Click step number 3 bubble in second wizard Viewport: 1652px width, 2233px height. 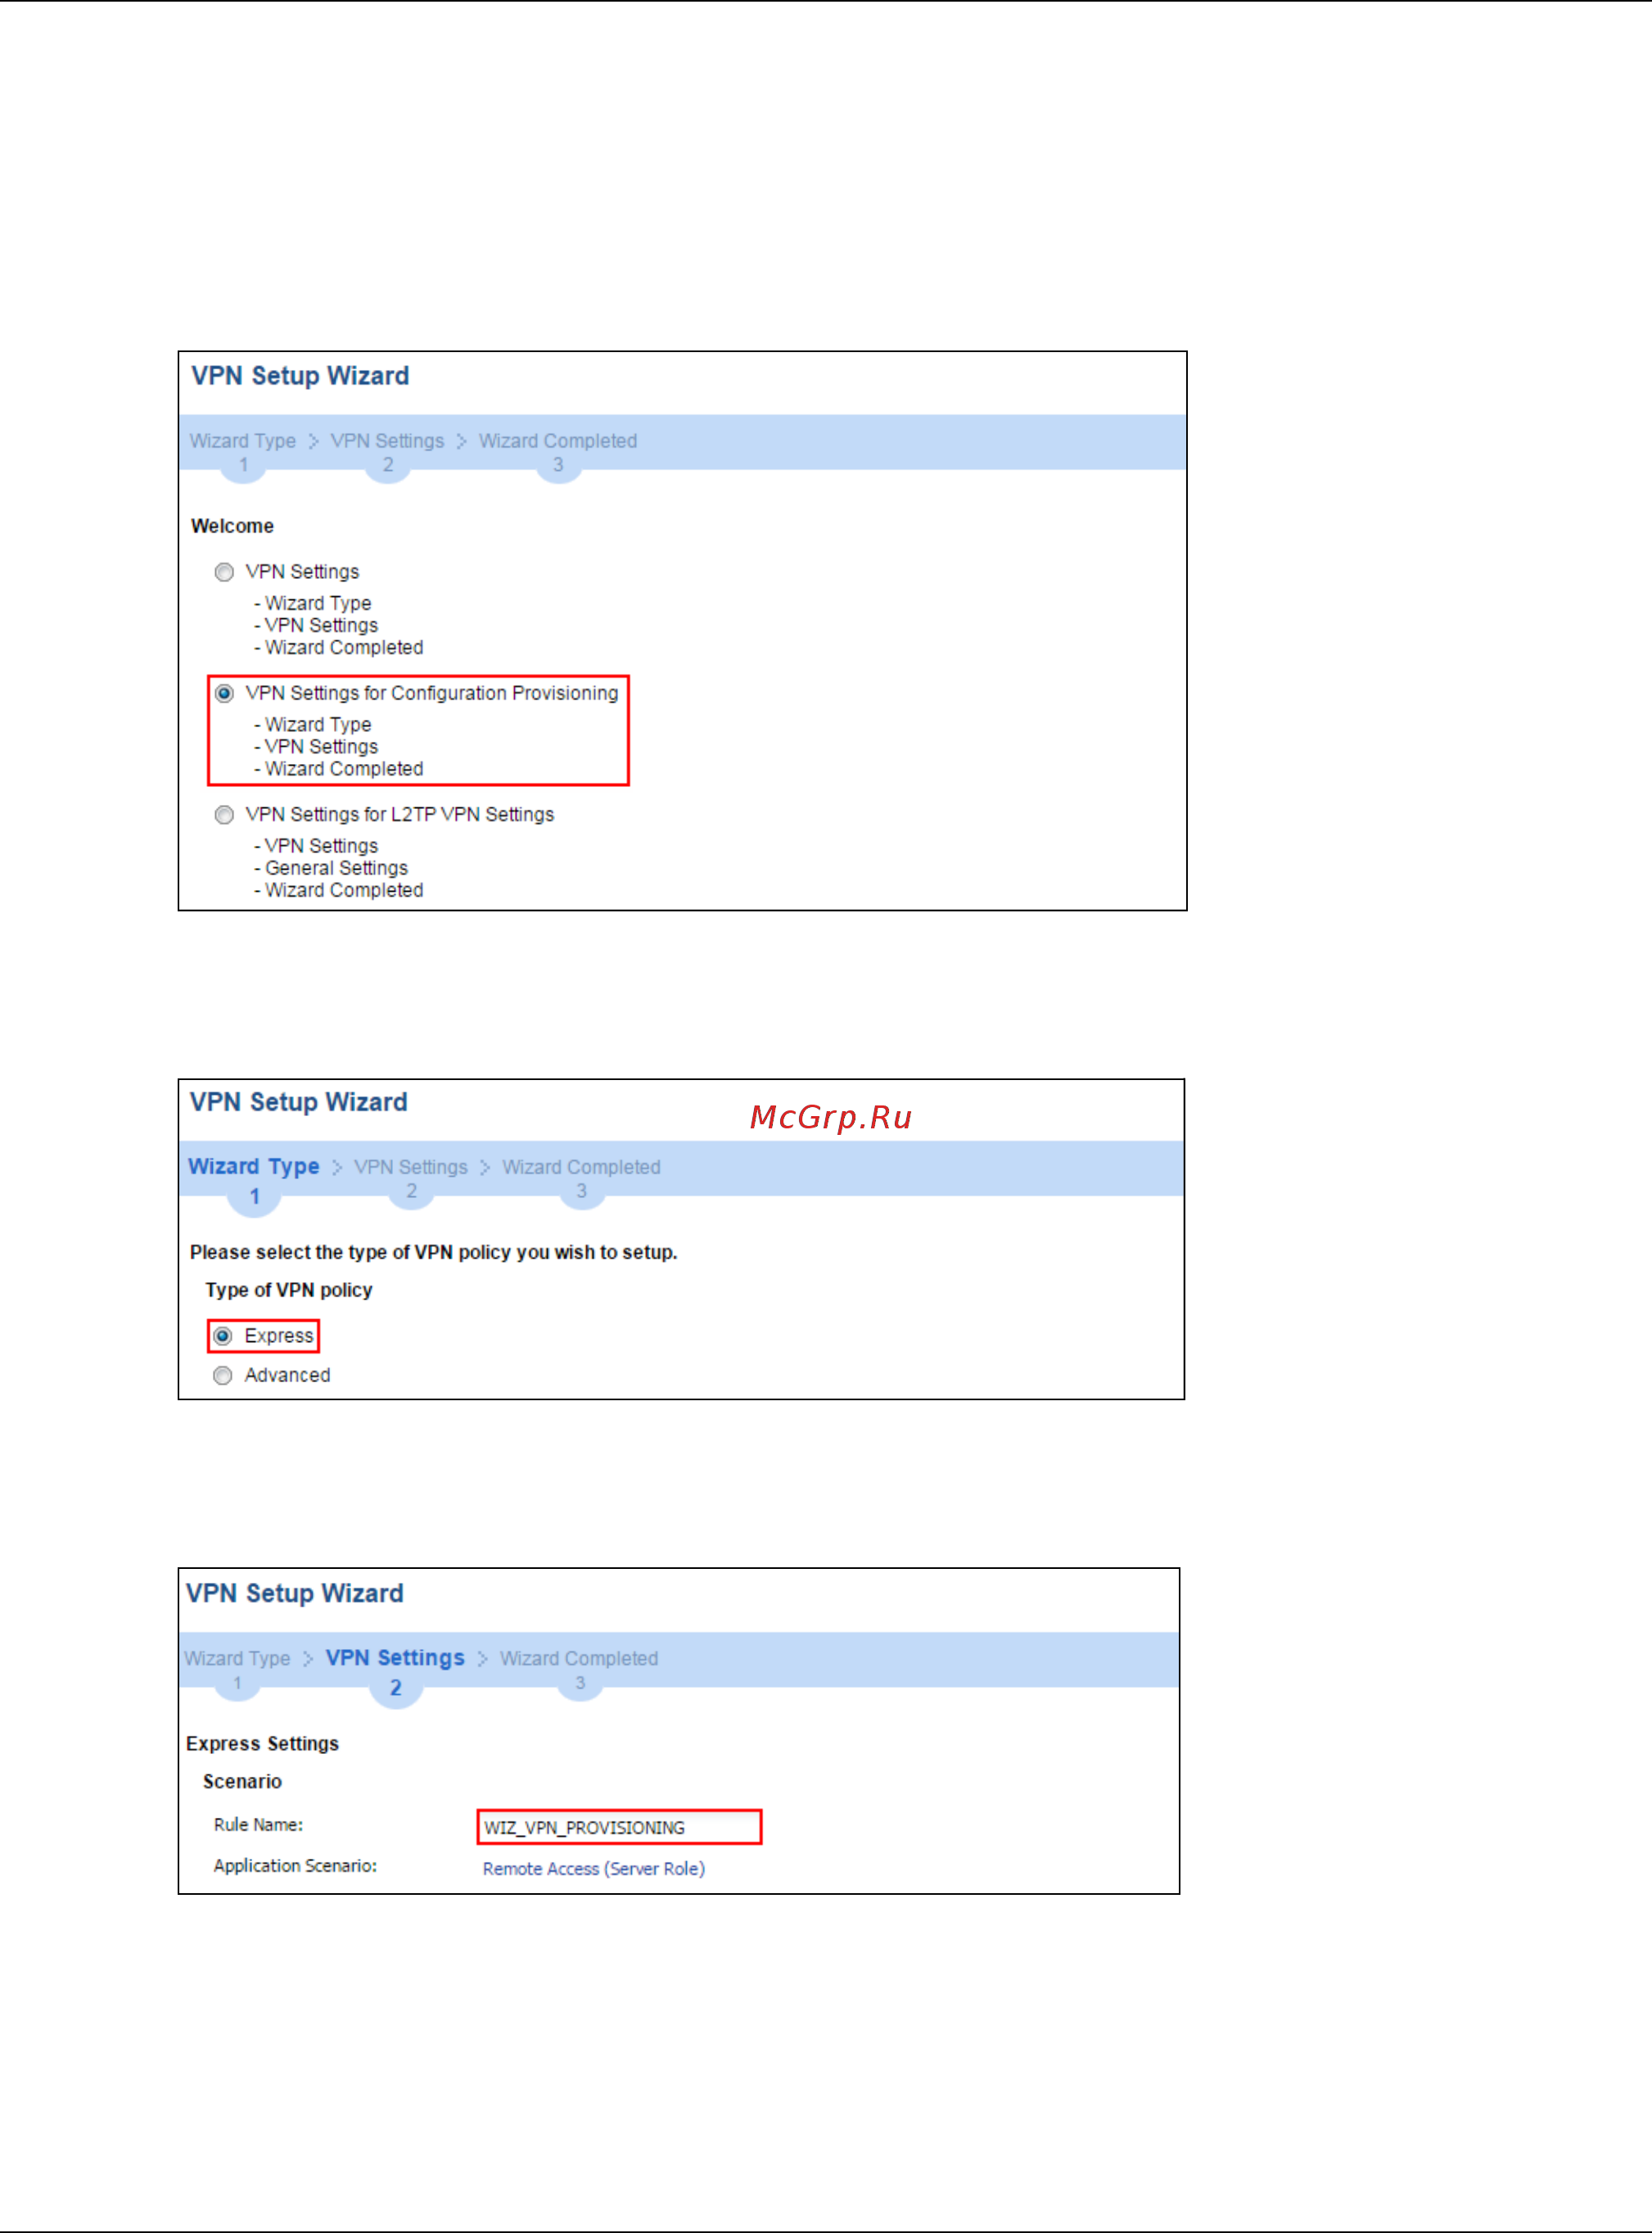pos(581,1191)
